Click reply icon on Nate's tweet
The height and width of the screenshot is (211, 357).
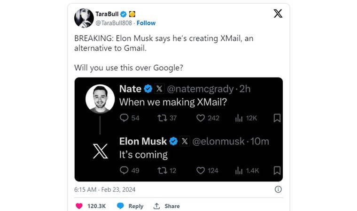pos(124,118)
